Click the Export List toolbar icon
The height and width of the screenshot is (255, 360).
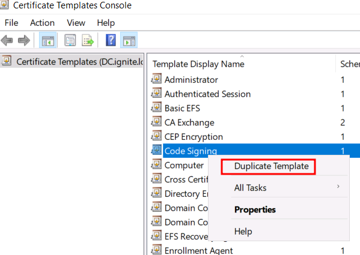[x=88, y=40]
